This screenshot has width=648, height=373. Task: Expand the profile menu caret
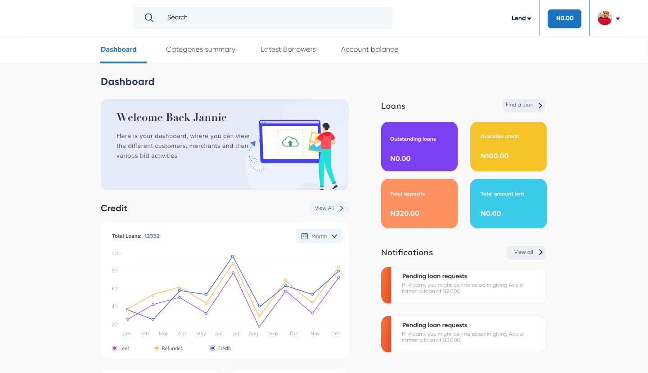point(618,19)
